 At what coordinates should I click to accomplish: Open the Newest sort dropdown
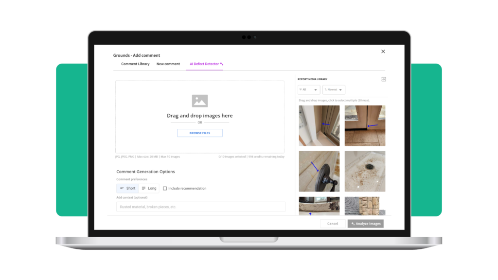[x=334, y=89]
